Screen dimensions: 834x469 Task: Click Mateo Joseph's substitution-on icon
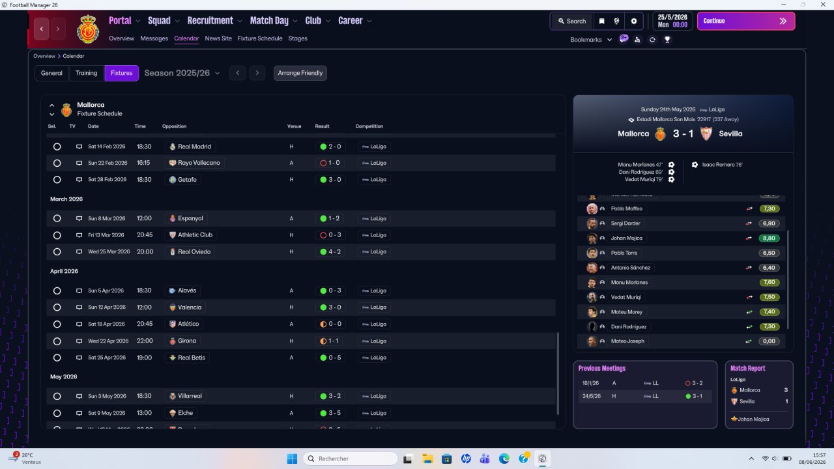coord(749,341)
